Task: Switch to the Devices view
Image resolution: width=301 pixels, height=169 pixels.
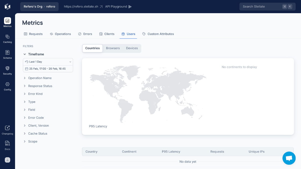Action: click(x=132, y=48)
